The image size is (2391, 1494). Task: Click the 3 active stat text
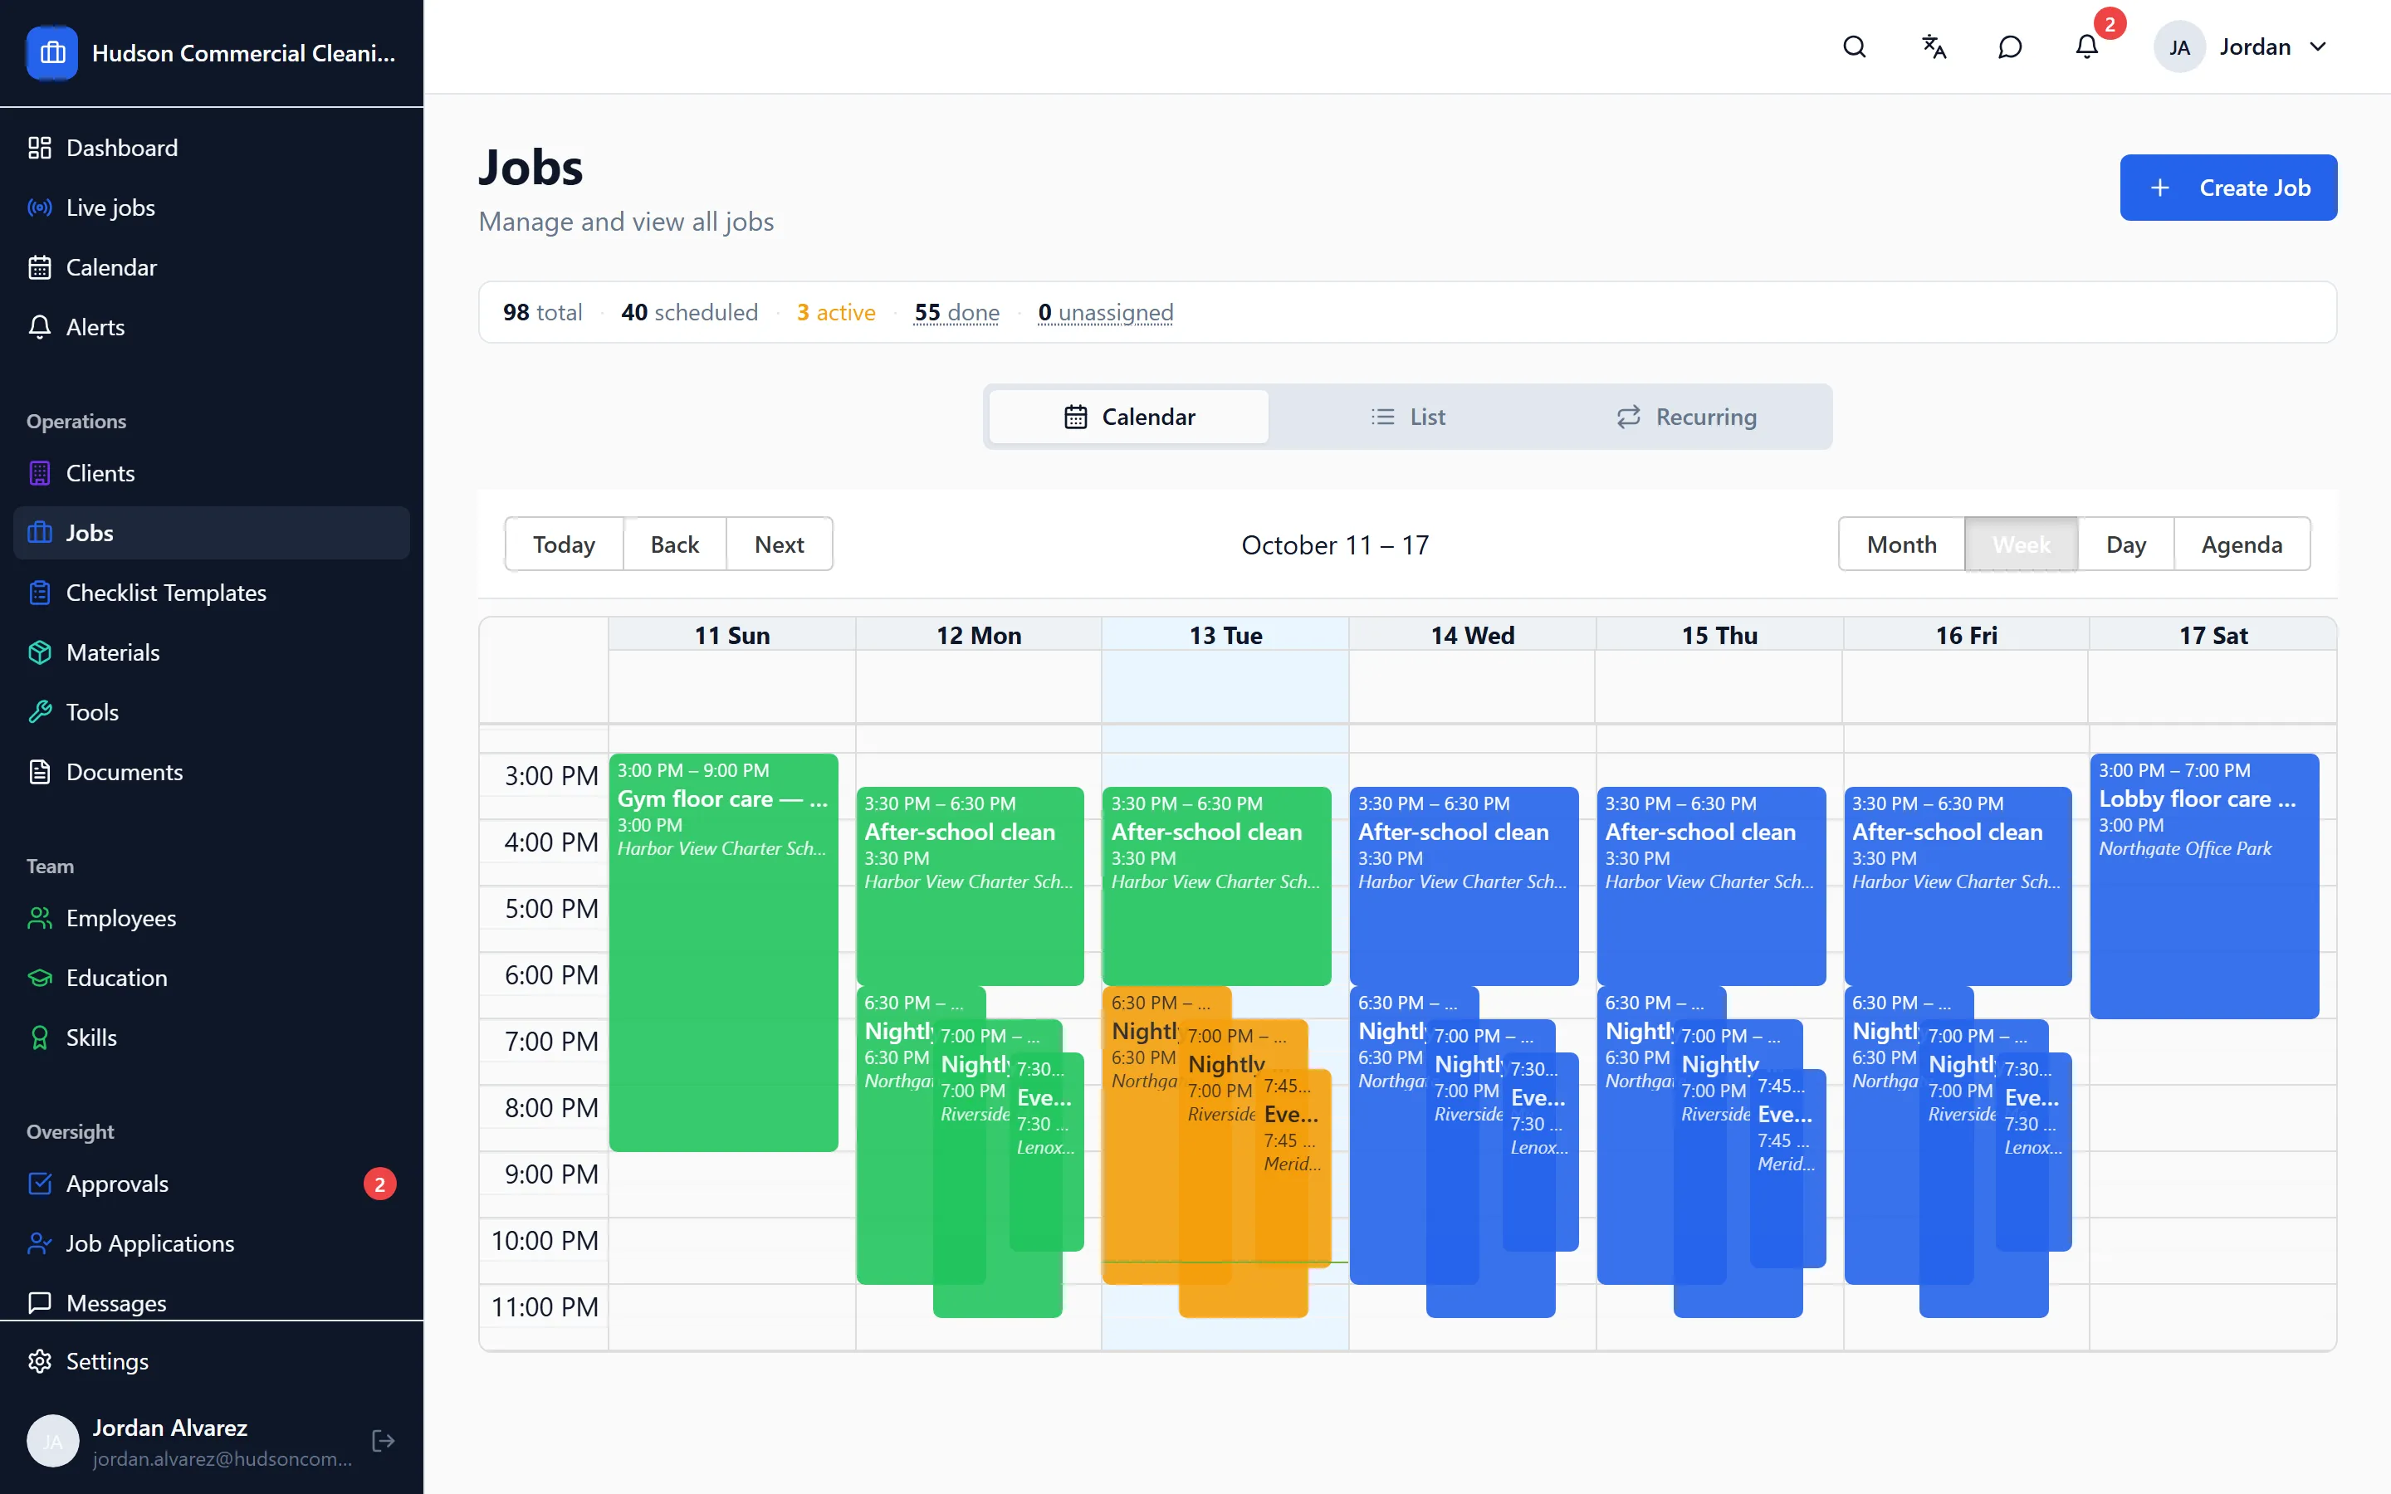(836, 312)
